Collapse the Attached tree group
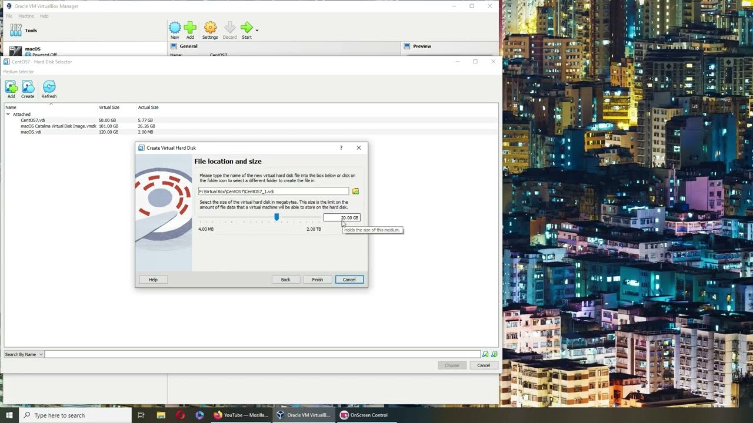Image resolution: width=753 pixels, height=423 pixels. click(x=8, y=114)
